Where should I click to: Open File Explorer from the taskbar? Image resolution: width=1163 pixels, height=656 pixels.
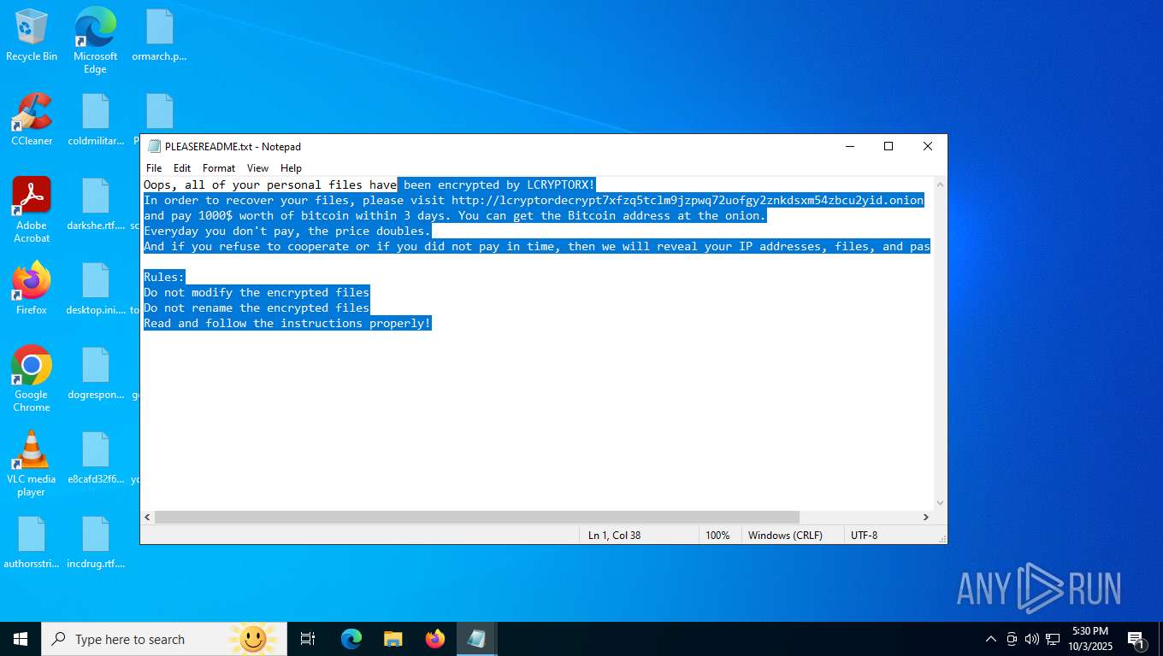393,639
